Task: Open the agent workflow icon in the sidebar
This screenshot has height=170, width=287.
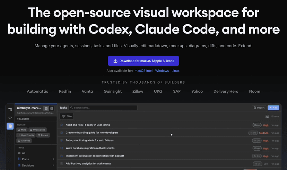Action: pos(10,109)
